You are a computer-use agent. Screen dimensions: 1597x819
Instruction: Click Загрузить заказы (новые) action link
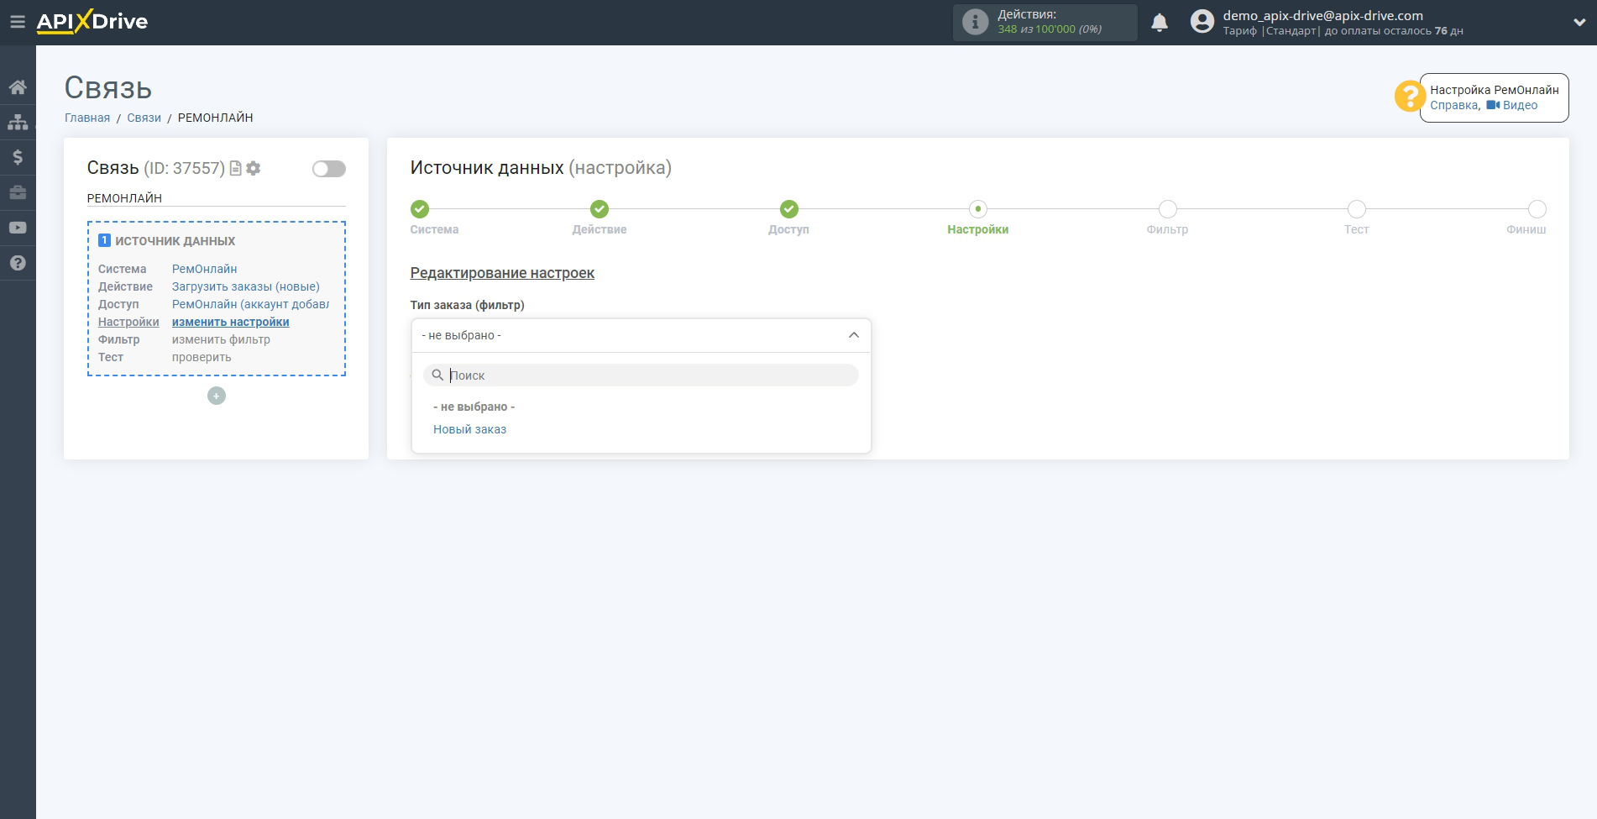[246, 286]
